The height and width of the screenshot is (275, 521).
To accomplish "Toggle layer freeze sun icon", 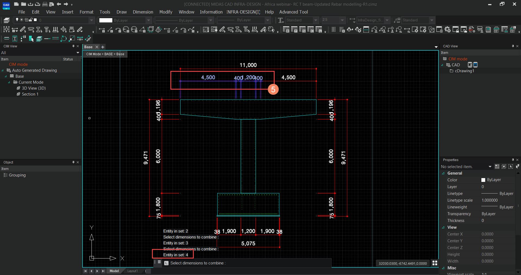I will coord(22,20).
